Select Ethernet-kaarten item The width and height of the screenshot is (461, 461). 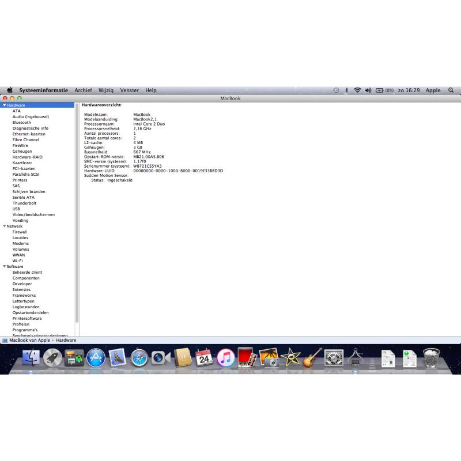[x=29, y=134]
